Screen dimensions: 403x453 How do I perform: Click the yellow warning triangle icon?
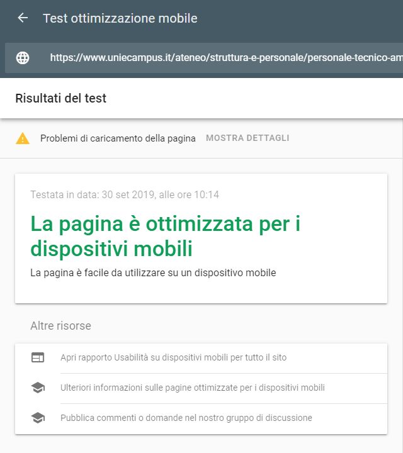tap(23, 138)
